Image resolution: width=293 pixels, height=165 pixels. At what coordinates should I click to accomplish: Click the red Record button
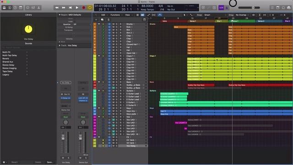pyautogui.click(x=84, y=8)
